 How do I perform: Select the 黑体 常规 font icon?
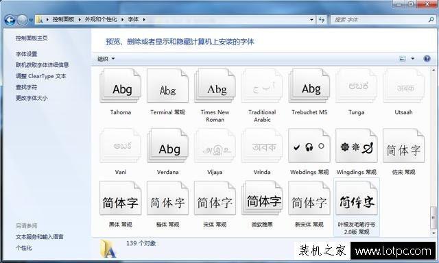(121, 198)
